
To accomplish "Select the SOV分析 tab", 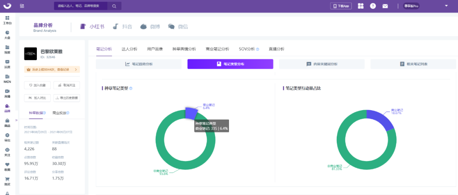I will pyautogui.click(x=247, y=49).
